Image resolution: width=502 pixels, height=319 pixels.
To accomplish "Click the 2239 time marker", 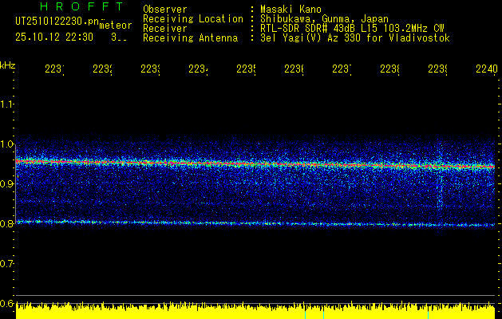I will point(438,69).
